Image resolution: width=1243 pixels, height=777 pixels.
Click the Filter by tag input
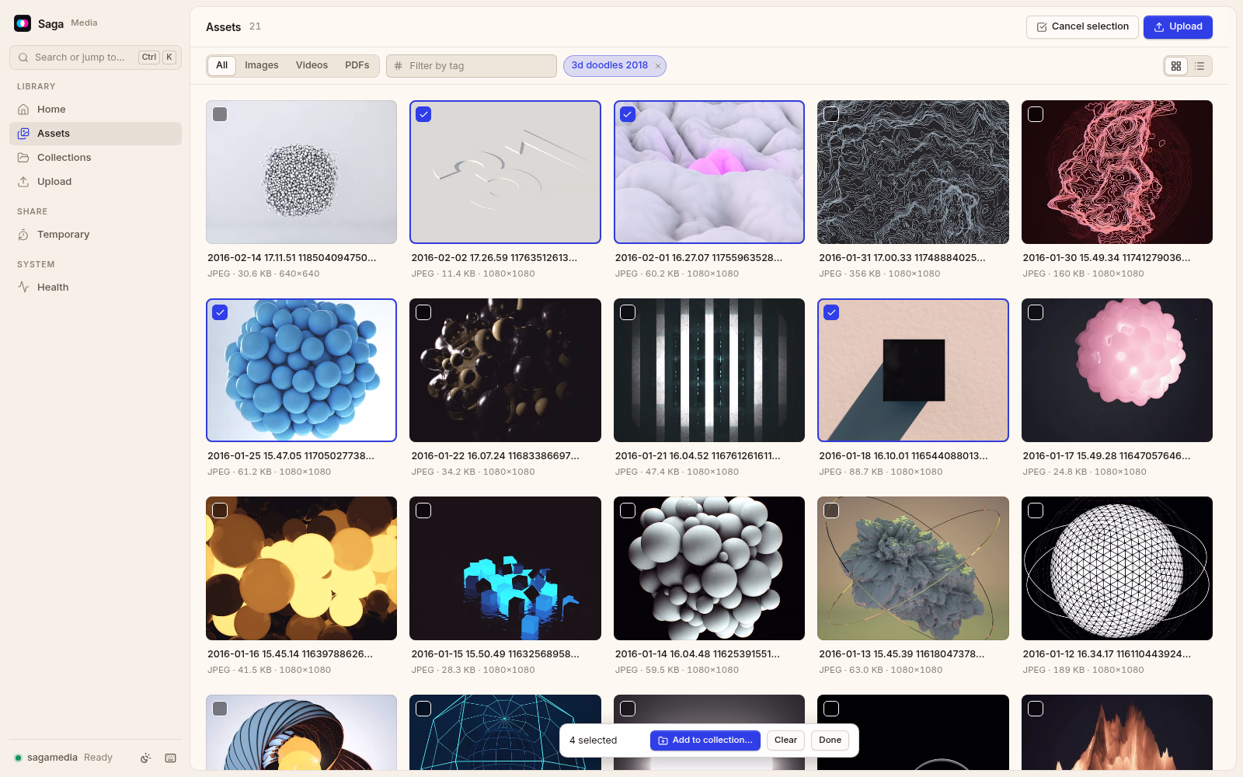pos(472,66)
